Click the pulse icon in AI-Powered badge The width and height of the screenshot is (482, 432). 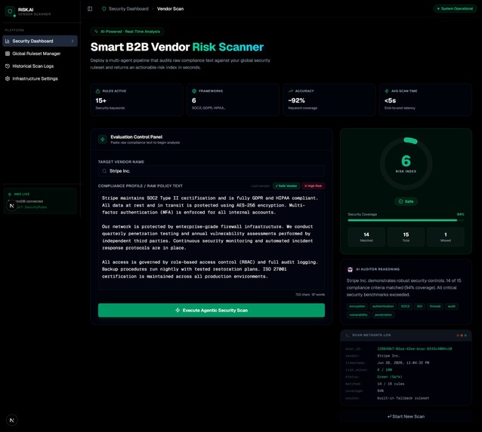pyautogui.click(x=96, y=32)
